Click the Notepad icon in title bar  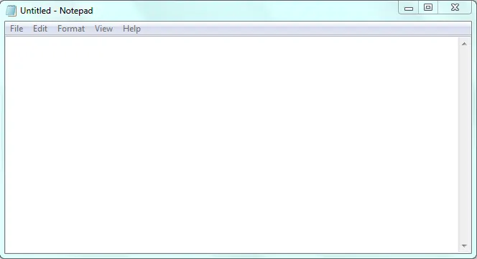pyautogui.click(x=11, y=11)
